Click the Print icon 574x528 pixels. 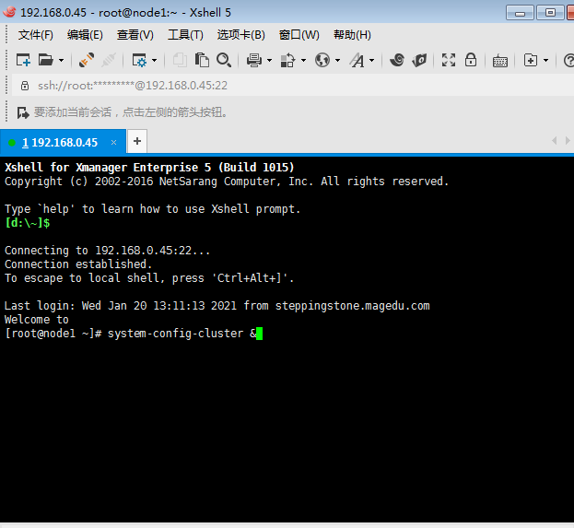coord(254,60)
